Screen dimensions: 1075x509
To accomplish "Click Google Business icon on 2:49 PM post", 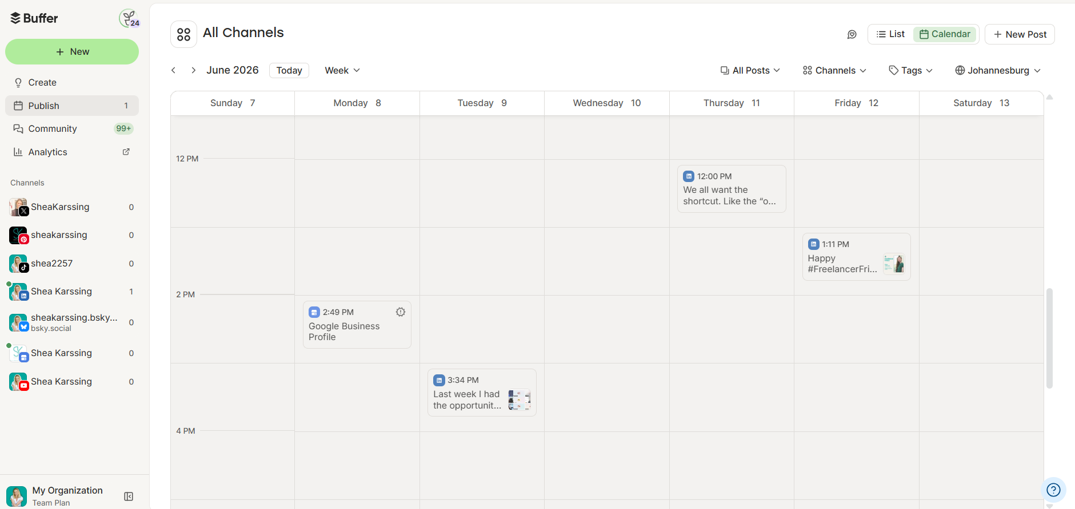I will (x=314, y=312).
